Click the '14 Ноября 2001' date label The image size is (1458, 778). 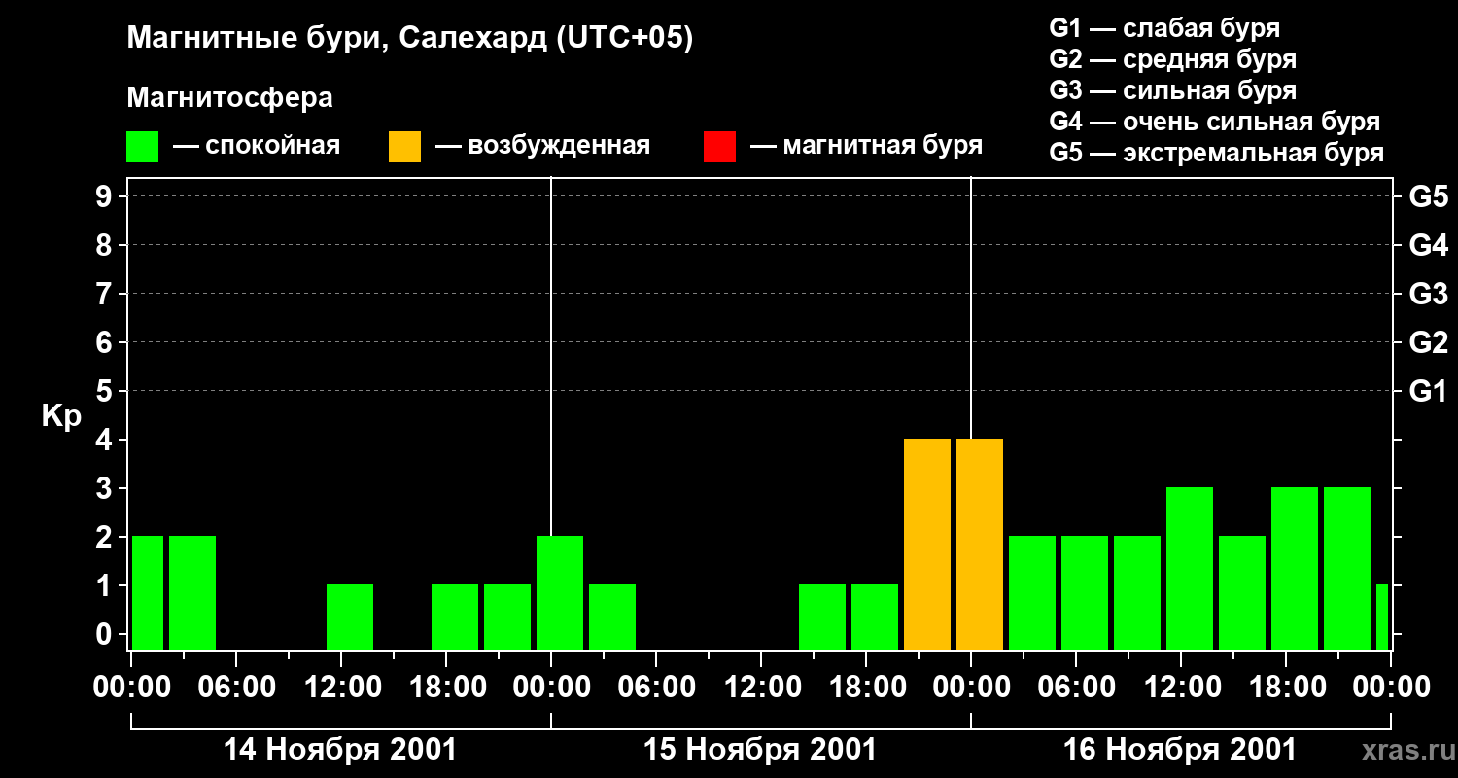(x=339, y=750)
